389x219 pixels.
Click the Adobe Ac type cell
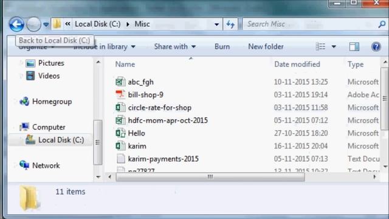(x=363, y=95)
